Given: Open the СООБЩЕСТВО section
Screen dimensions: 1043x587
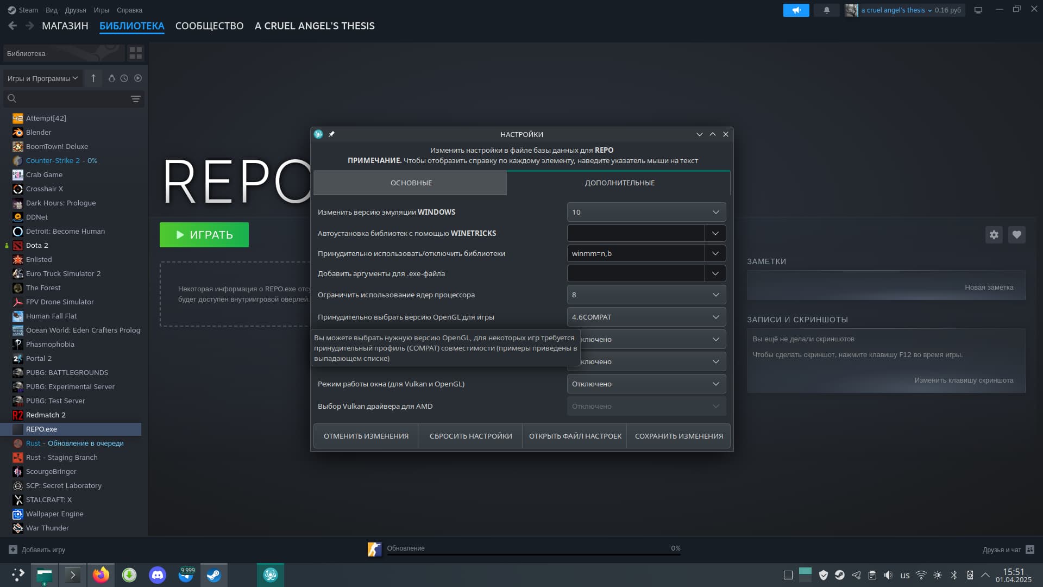Looking at the screenshot, I should click(209, 26).
